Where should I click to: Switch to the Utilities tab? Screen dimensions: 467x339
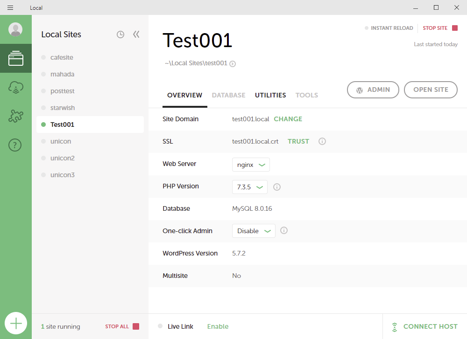pyautogui.click(x=270, y=95)
